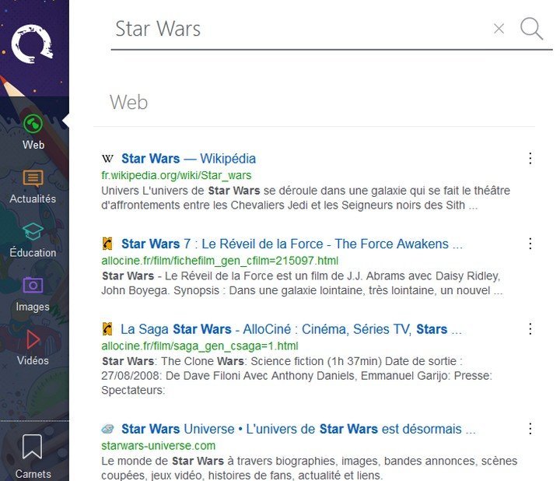Click the snippet mentioning J.J. Abrams
560x481 pixels.
[302, 283]
